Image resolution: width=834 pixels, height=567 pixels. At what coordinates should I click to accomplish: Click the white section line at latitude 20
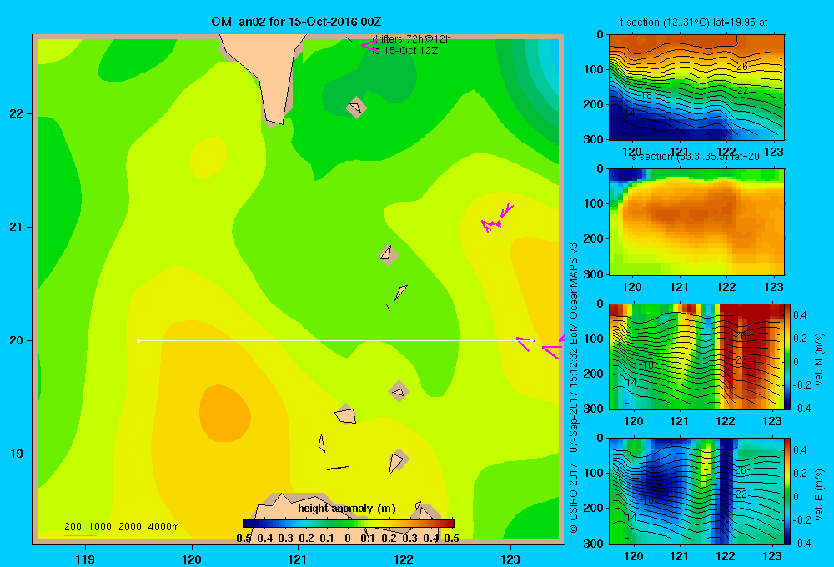[x=335, y=340]
